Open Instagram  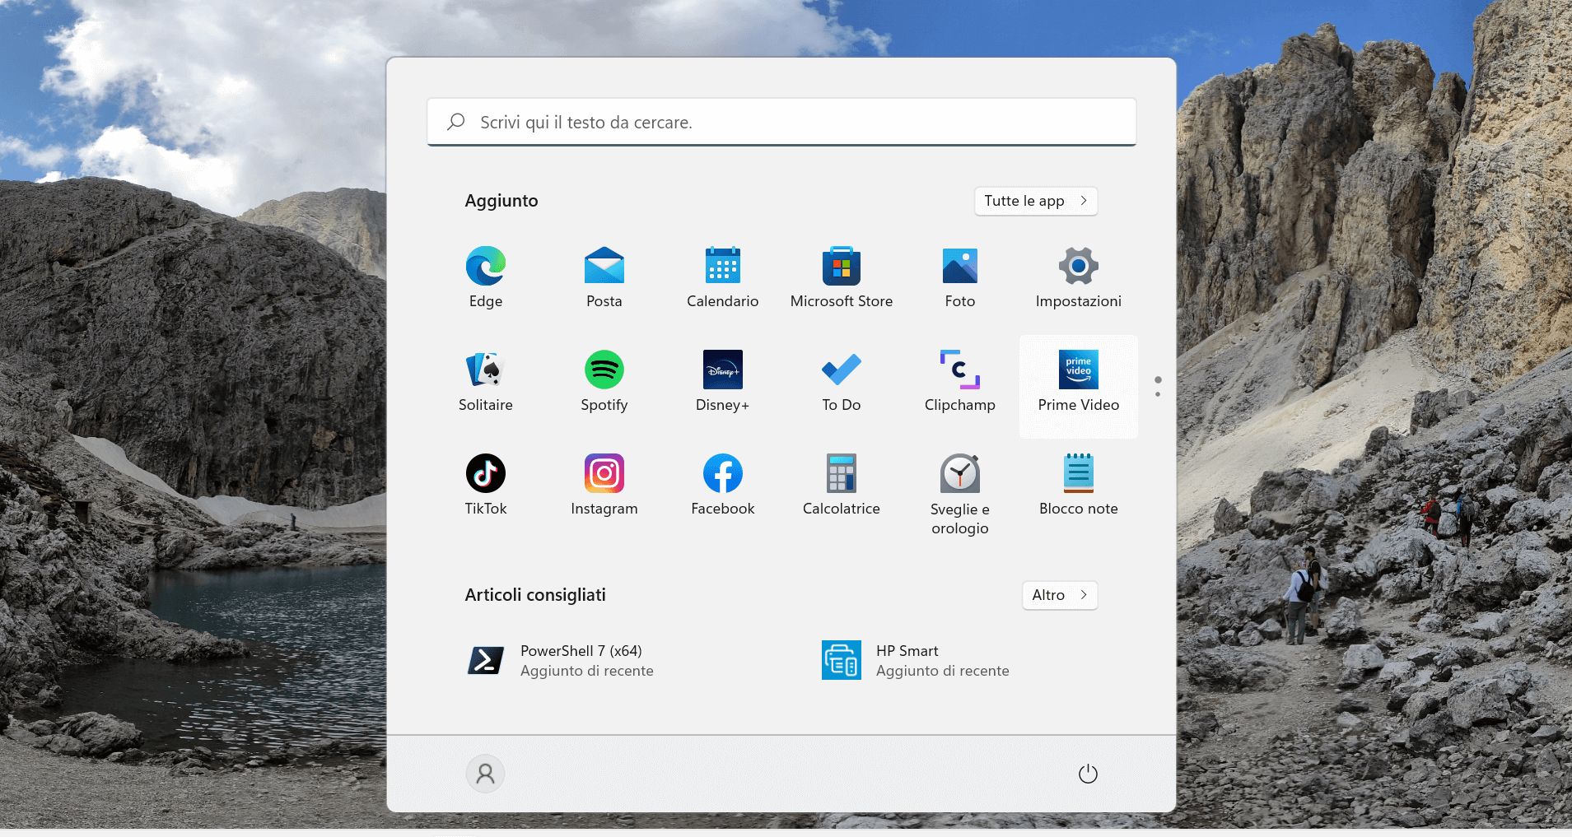click(604, 486)
